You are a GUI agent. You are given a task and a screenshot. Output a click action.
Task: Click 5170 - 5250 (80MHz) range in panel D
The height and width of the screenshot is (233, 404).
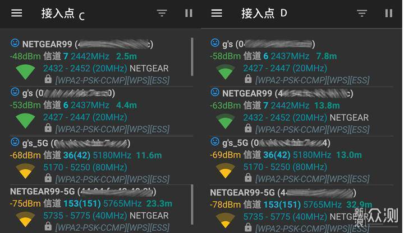(x=285, y=167)
